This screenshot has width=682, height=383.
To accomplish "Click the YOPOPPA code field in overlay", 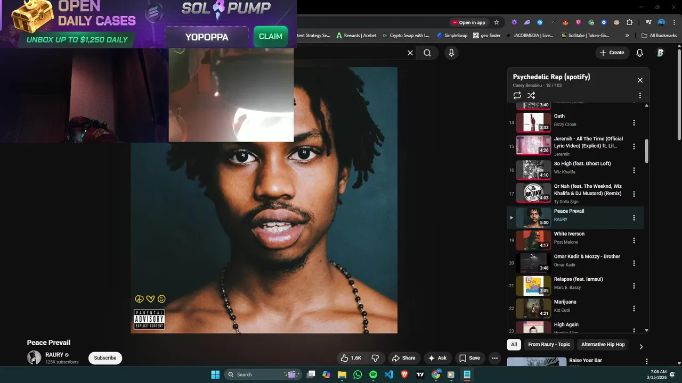I will [x=207, y=37].
